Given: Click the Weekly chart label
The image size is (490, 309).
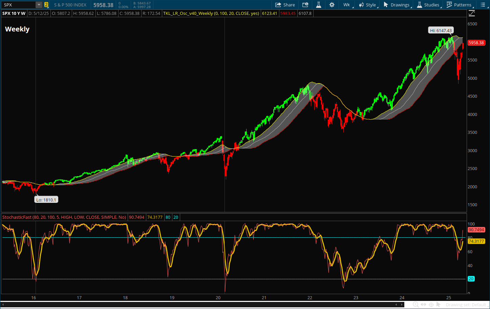Looking at the screenshot, I should [17, 29].
